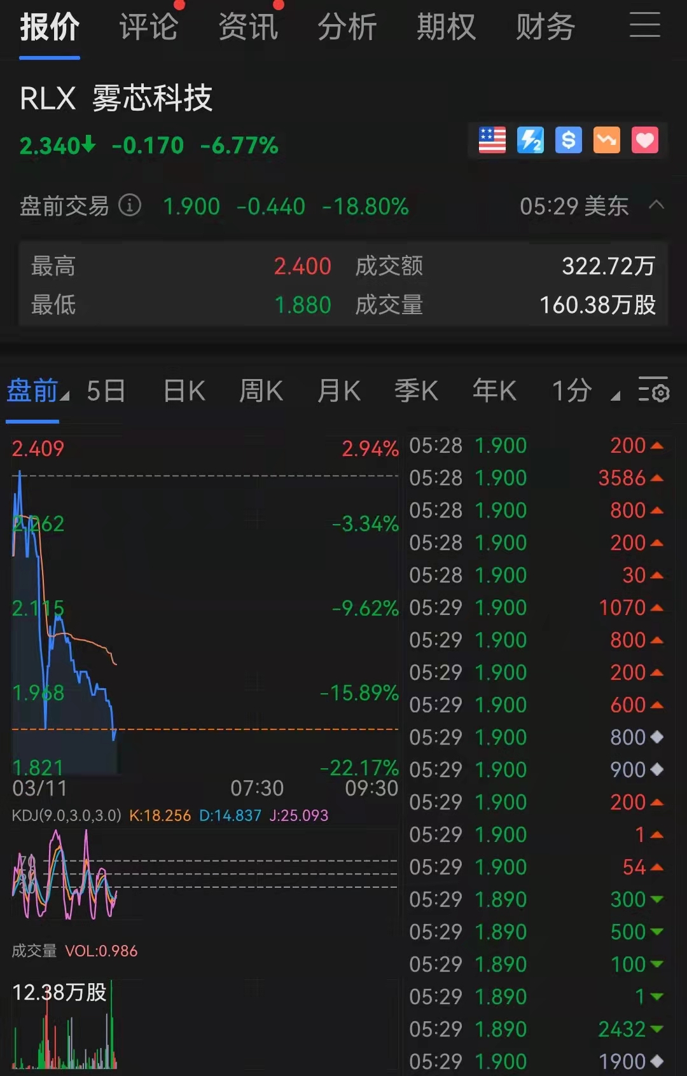The image size is (687, 1076).
Task: Tap the -22.17% chart bottom label
Action: [359, 768]
